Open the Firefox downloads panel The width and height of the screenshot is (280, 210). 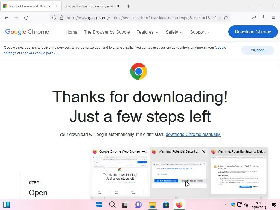(x=263, y=17)
